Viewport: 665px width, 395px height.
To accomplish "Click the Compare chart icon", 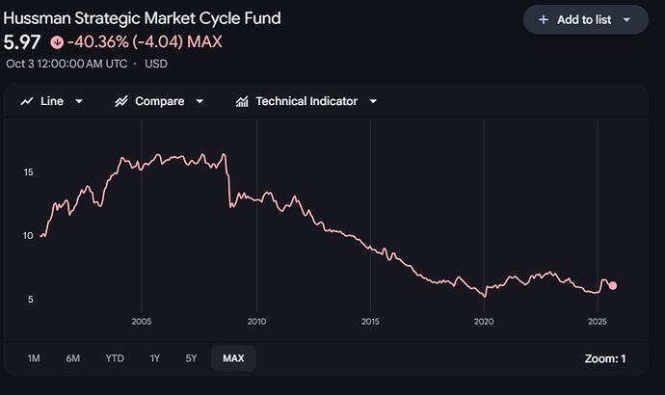I will (x=121, y=101).
